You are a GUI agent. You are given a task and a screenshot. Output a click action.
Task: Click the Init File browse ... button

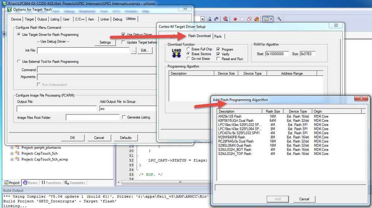pos(134,50)
